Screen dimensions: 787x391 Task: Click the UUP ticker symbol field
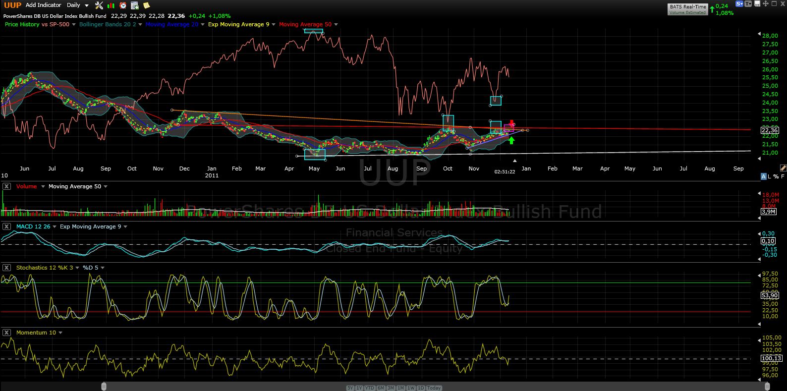12,5
